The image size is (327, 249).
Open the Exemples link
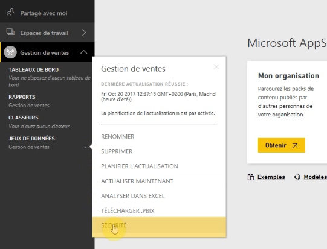[x=271, y=177]
